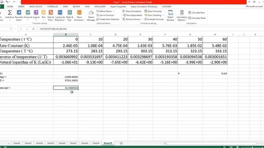Show more sheets with ellipsis button
Image resolution: width=264 pixels, height=148 pixels.
[9, 143]
